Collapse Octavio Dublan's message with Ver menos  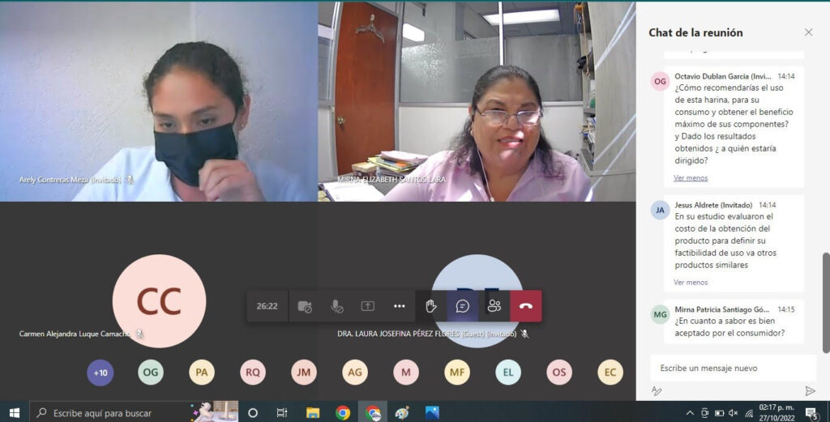click(x=691, y=178)
